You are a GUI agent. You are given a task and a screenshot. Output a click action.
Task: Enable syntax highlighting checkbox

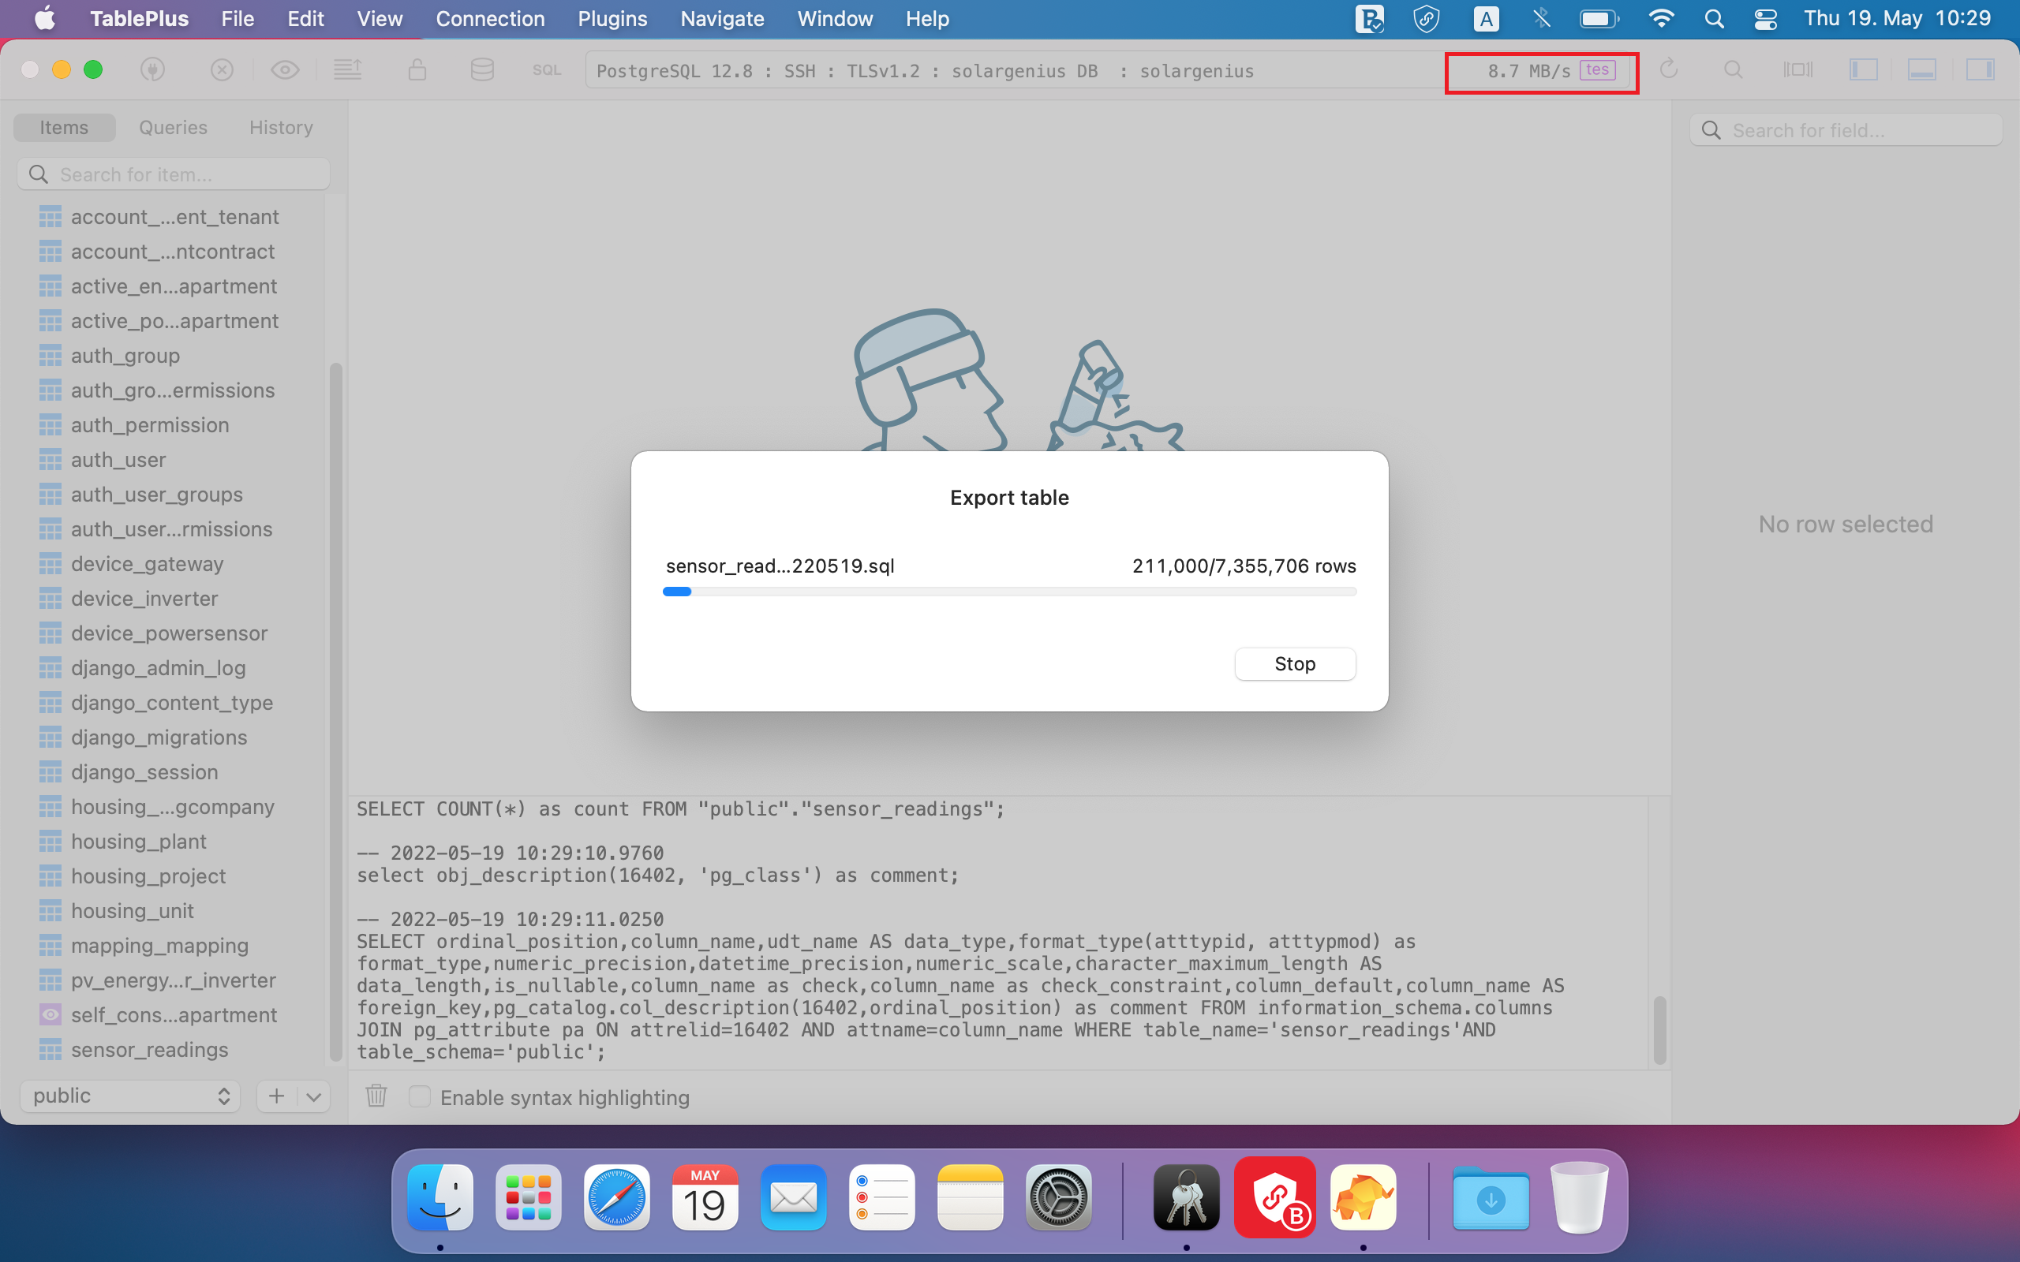[420, 1096]
